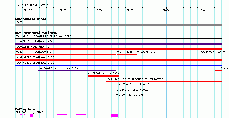
Task: Select the nsv6445421 blue variant bar
Action: 118,65
